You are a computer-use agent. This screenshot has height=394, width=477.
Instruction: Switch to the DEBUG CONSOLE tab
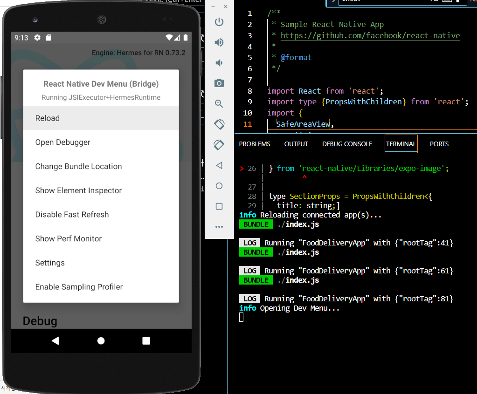[347, 144]
